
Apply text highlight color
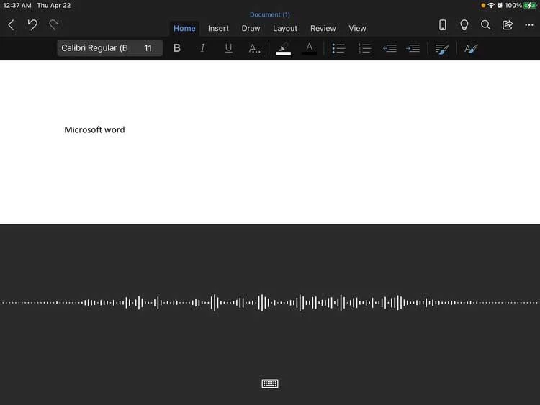(283, 48)
